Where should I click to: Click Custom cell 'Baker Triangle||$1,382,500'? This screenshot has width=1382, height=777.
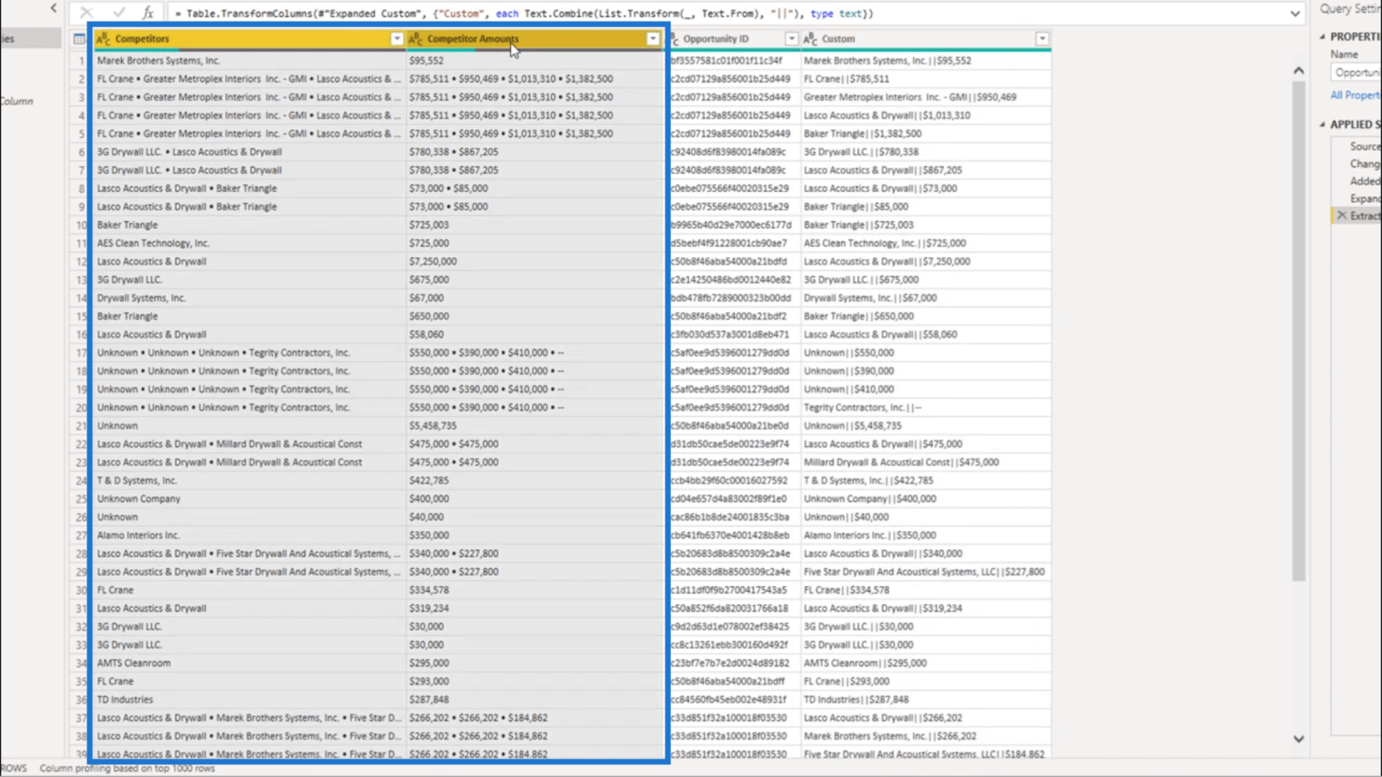[x=925, y=133]
